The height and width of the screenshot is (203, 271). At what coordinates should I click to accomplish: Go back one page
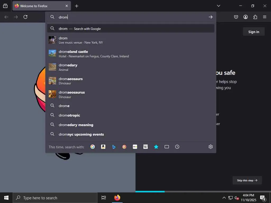pyautogui.click(x=6, y=17)
